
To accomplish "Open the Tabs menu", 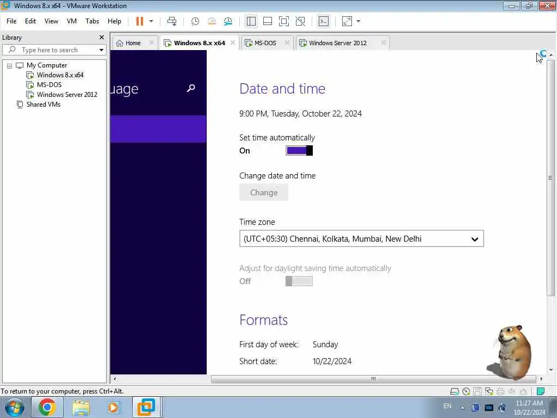I will (x=92, y=21).
